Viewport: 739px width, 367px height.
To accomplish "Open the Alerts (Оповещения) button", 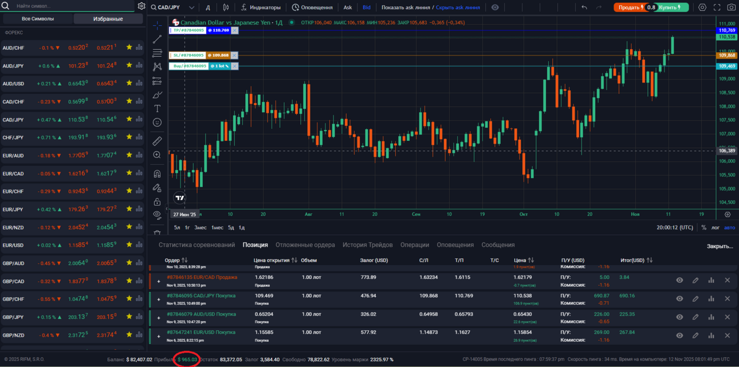I will pyautogui.click(x=312, y=7).
